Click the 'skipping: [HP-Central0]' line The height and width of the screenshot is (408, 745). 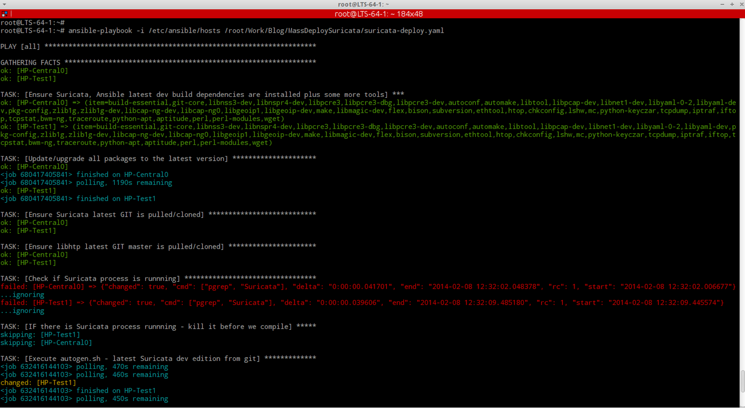47,343
